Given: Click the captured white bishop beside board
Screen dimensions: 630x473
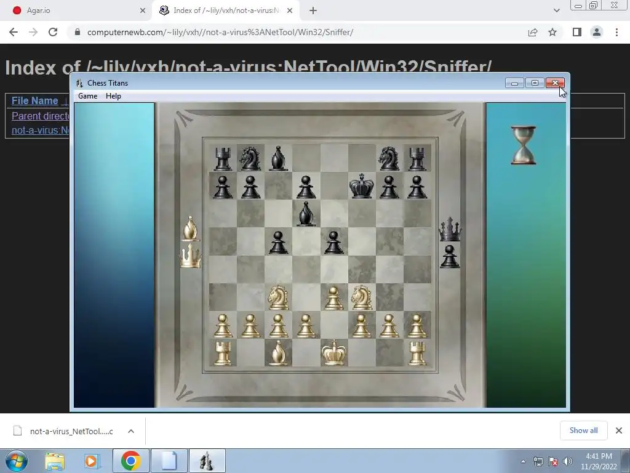Looking at the screenshot, I should point(190,228).
